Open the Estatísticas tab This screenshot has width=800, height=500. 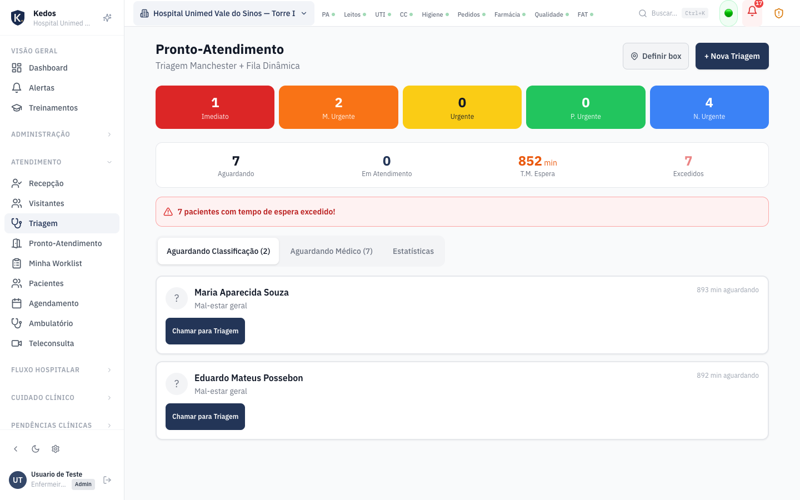point(413,251)
